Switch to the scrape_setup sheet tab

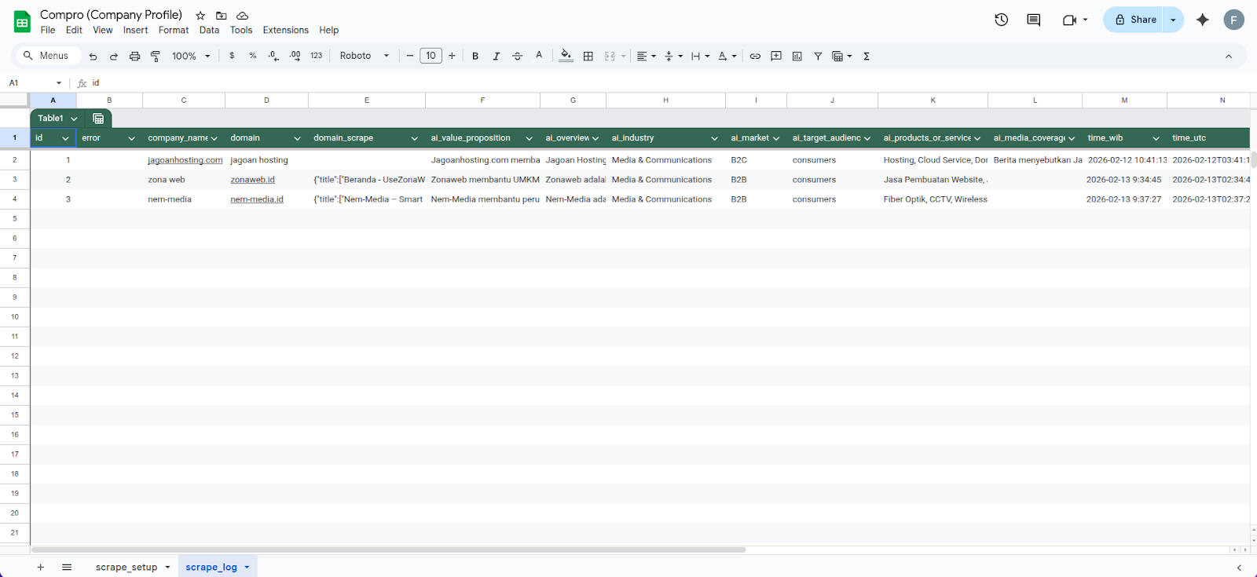[x=126, y=568]
